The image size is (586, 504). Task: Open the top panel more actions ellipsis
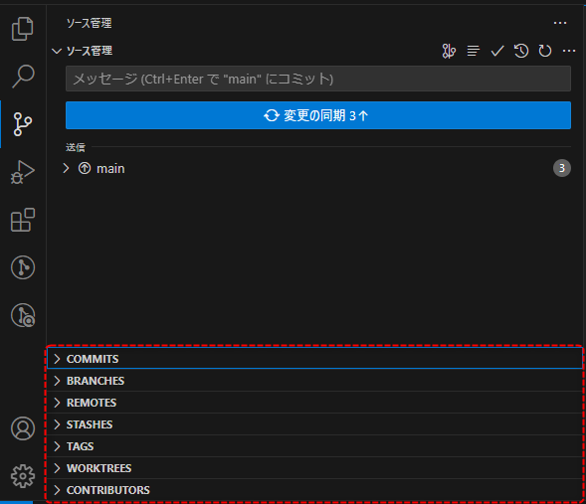tap(560, 23)
